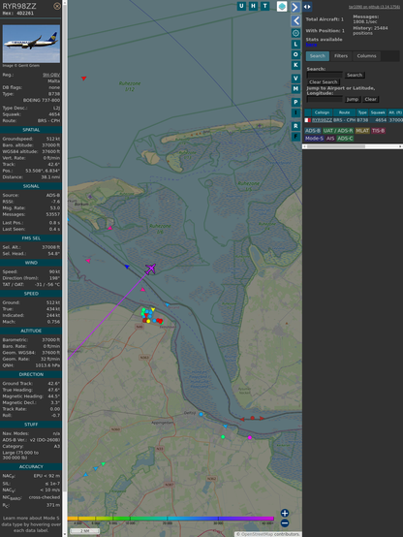The width and height of the screenshot is (403, 537).
Task: Click the right chevron sidebar button
Action: 295,7
